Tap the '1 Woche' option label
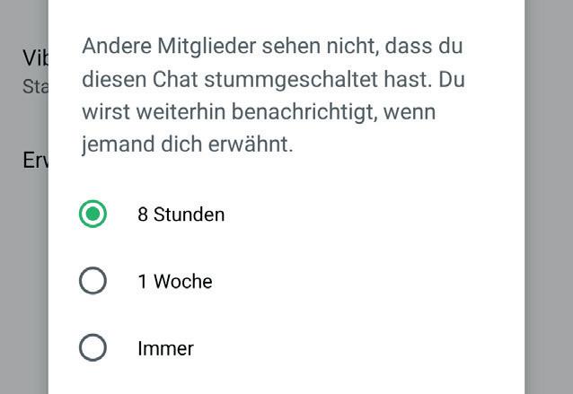Screen dimensions: 573x394 (174, 281)
